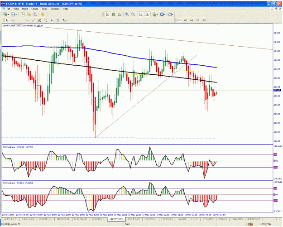Switch timeframe to D1
The image size is (283, 227).
tap(197, 20)
